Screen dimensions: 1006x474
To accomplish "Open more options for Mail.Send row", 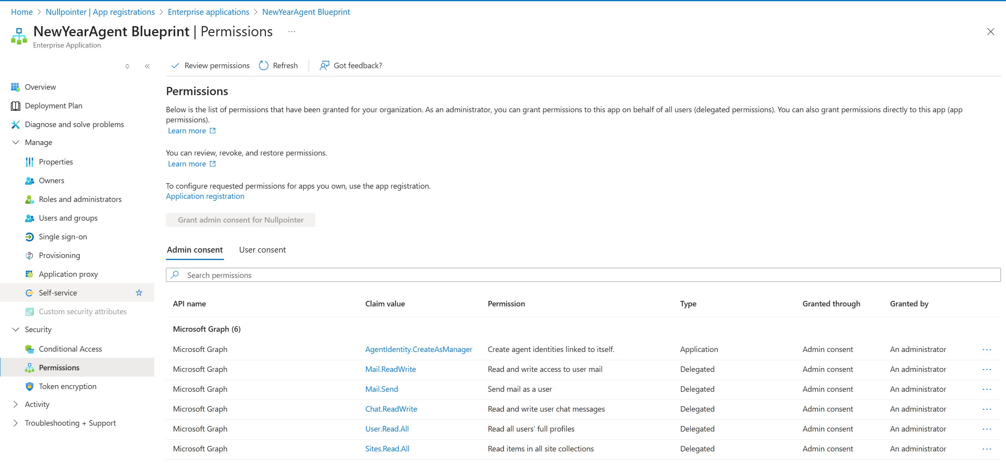I will tap(987, 389).
